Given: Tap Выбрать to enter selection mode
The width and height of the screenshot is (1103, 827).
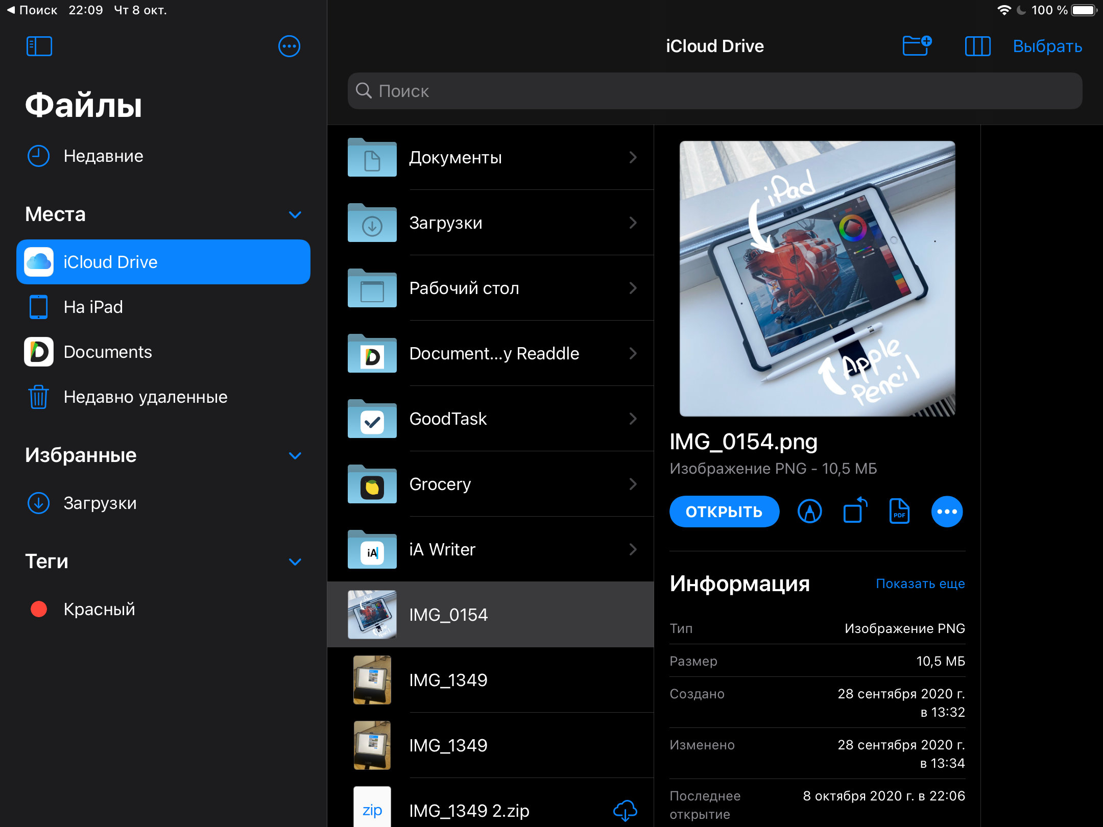Looking at the screenshot, I should tap(1047, 46).
